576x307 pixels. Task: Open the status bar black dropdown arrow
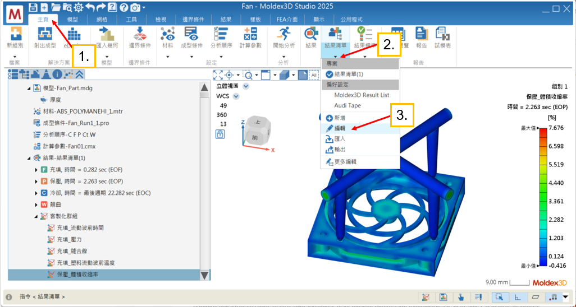(x=565, y=297)
